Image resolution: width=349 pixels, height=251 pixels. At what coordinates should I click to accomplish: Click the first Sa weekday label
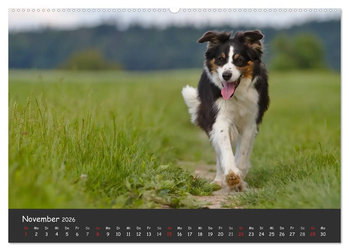(88, 228)
